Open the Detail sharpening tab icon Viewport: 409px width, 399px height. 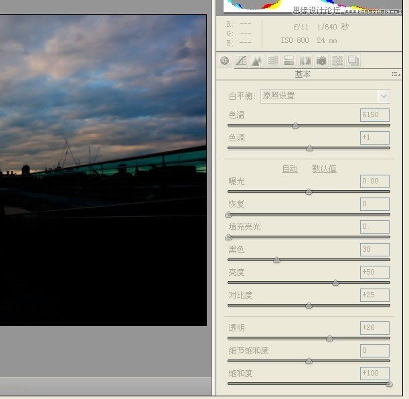click(257, 61)
